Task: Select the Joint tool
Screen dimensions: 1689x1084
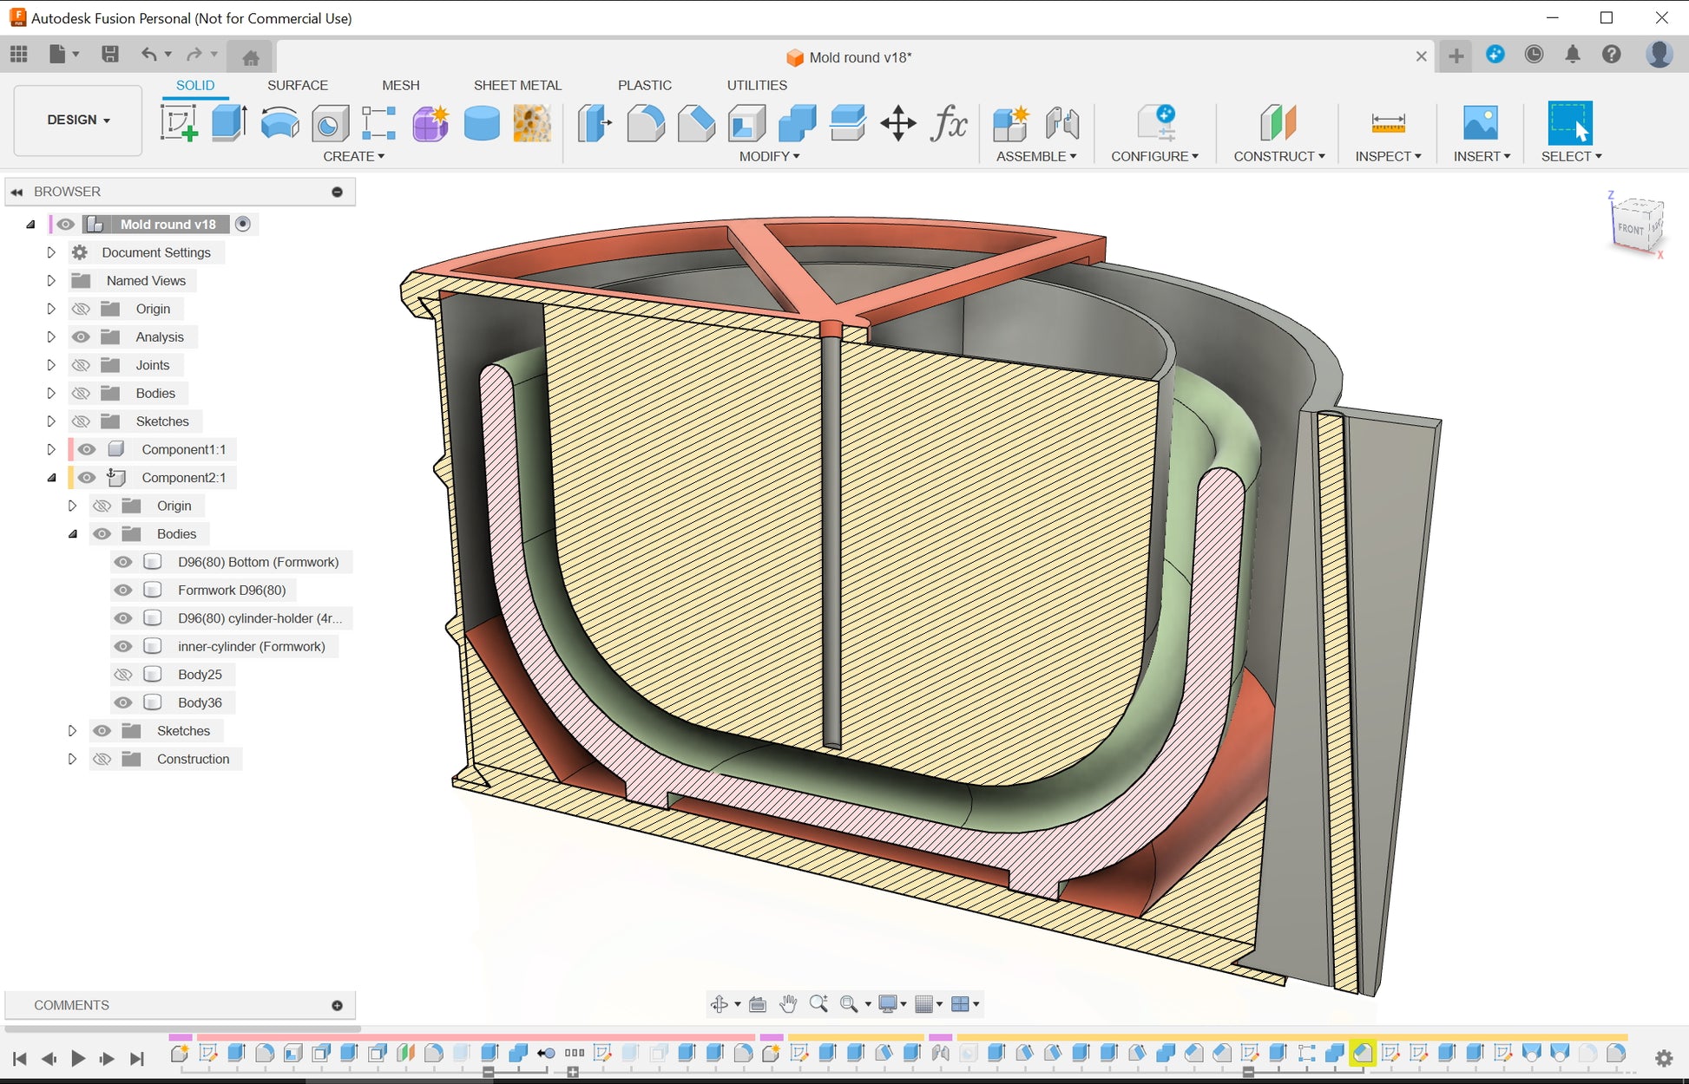Action: click(1061, 122)
